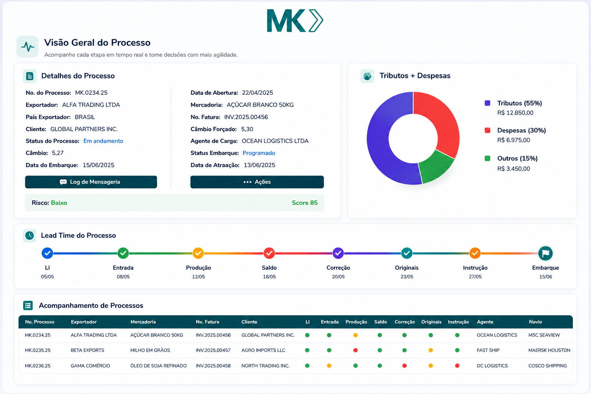
Task: Click yellow Originais dot in MK.0235.25 row
Action: [431, 350]
